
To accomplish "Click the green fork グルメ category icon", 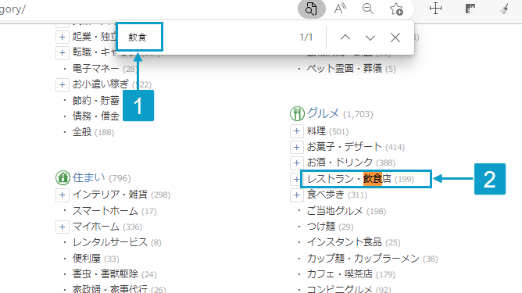I will (297, 114).
